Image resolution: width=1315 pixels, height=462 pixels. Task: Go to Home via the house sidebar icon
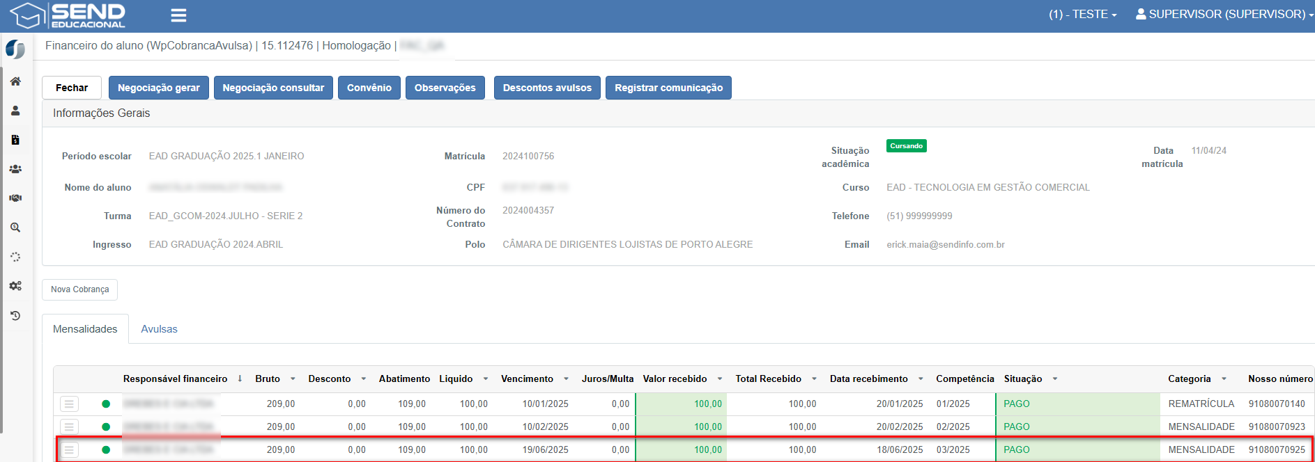point(15,81)
